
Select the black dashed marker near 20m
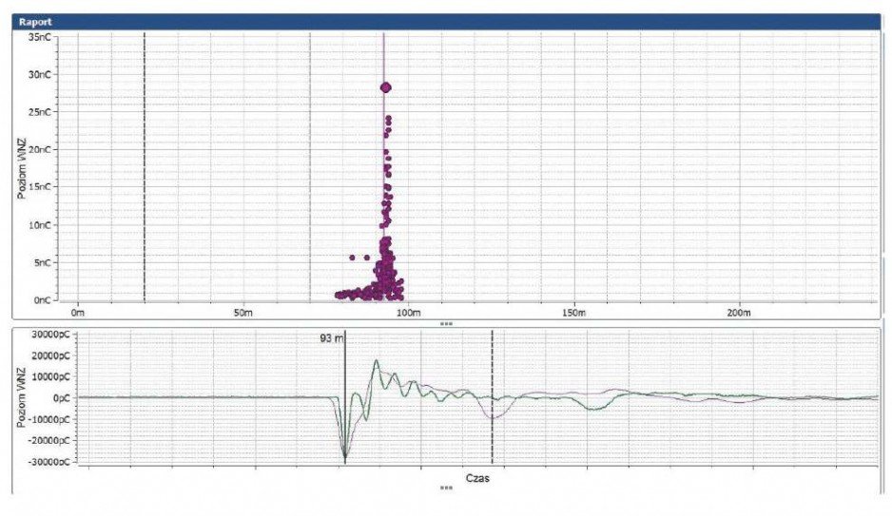(145, 166)
